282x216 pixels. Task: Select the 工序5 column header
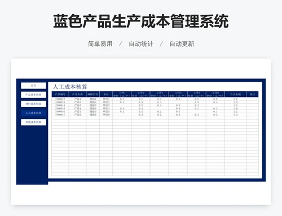tap(197, 94)
